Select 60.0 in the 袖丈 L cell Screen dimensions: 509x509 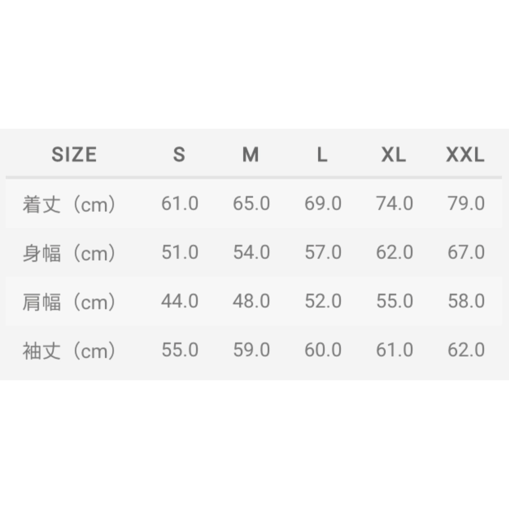[x=323, y=350]
